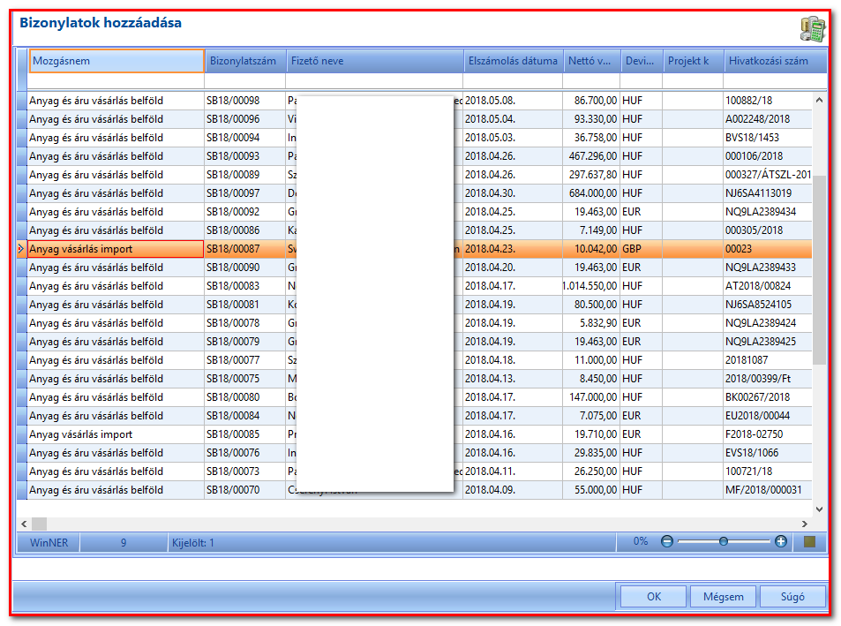
Task: Cancel with the Mégsem button
Action: click(723, 597)
